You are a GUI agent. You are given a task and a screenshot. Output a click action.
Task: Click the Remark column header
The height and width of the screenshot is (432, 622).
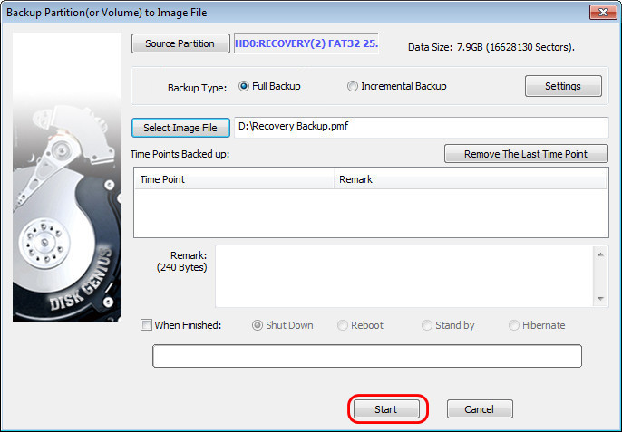(470, 179)
